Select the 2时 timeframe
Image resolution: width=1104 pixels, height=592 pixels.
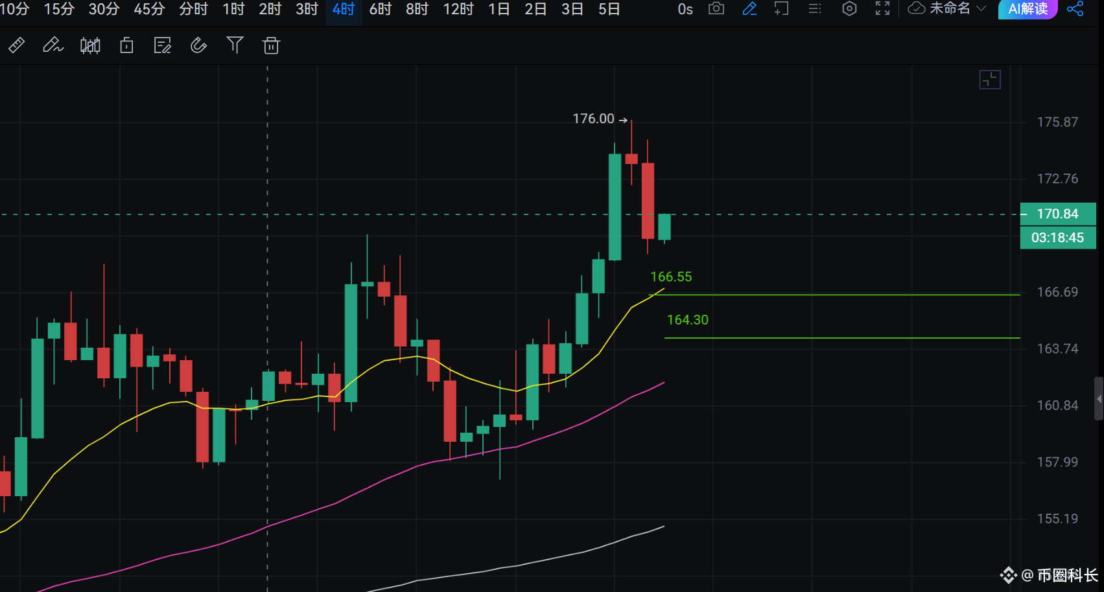(270, 9)
